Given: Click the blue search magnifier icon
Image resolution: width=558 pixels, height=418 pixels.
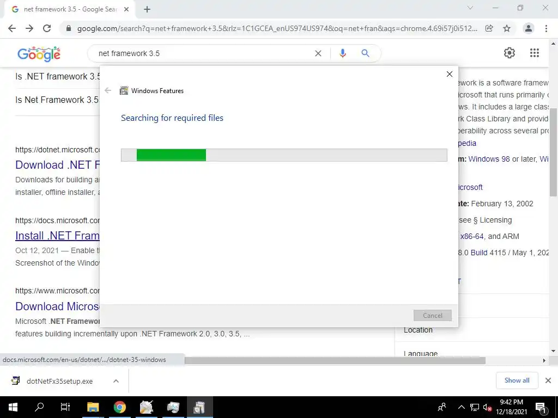Looking at the screenshot, I should coord(365,53).
